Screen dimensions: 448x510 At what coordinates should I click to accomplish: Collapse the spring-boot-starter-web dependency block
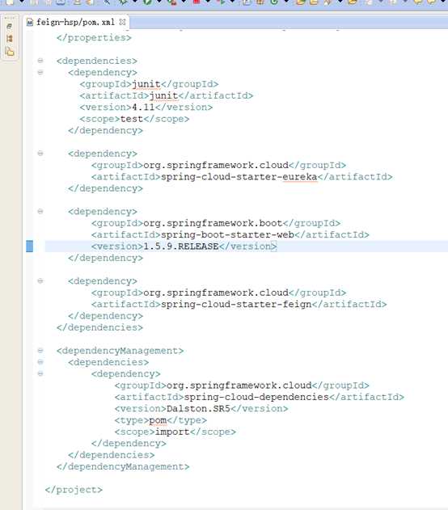(40, 212)
